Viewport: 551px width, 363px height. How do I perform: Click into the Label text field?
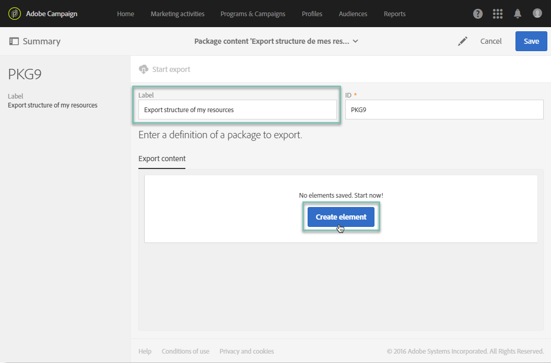237,110
